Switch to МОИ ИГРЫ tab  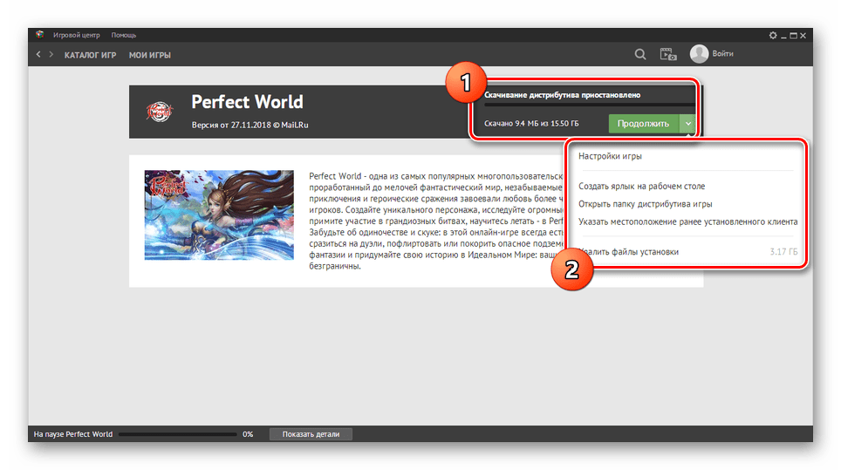pos(150,55)
